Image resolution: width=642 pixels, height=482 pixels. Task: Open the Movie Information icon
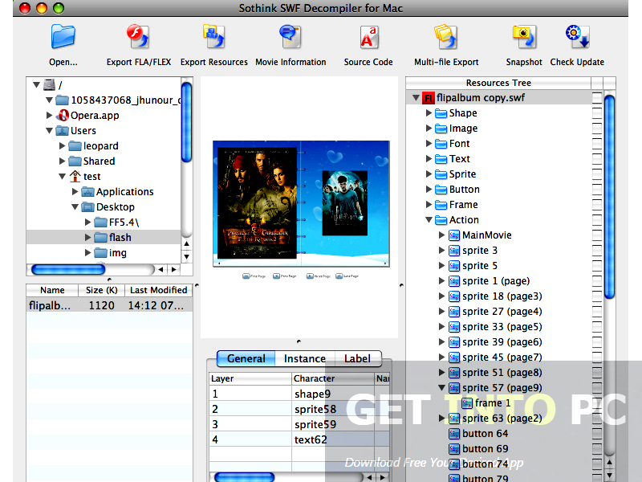[291, 36]
